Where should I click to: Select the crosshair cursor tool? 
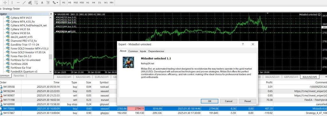[x=5, y=3]
